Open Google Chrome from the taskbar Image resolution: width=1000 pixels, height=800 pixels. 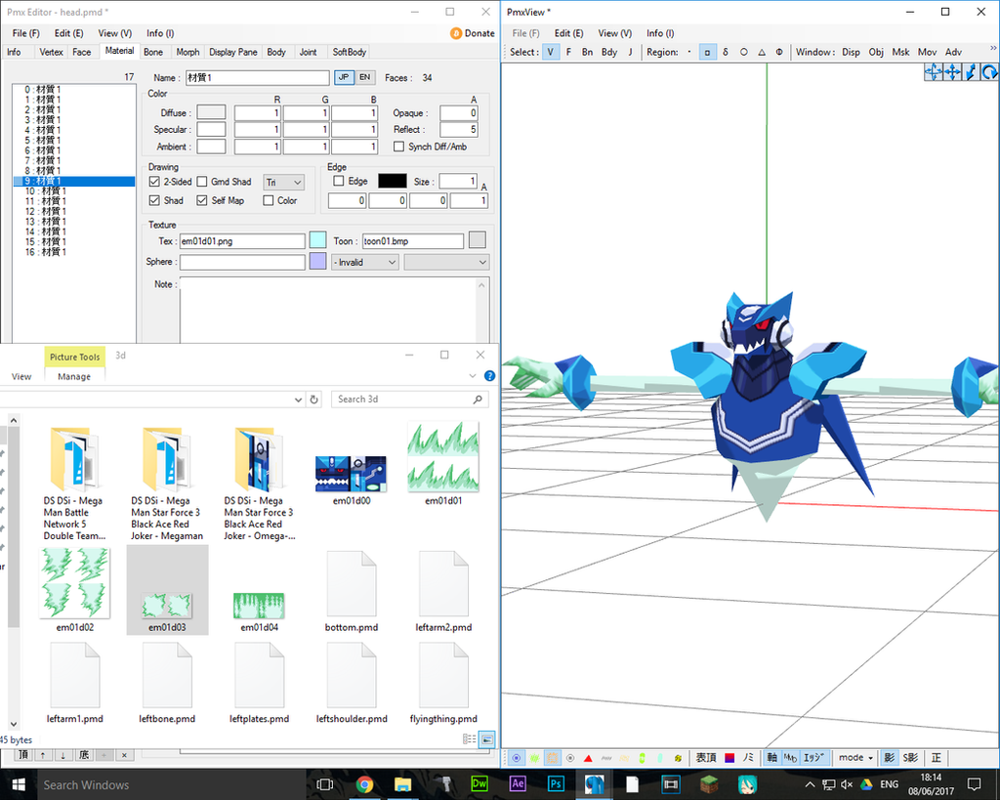coord(365,784)
